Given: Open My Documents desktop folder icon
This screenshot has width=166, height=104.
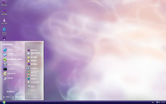Looking at the screenshot, I should pyautogui.click(x=4, y=3).
